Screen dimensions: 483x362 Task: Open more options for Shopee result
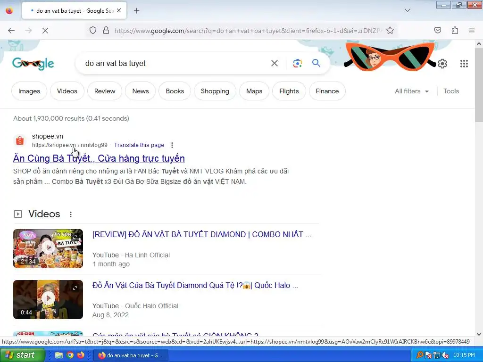tap(172, 145)
